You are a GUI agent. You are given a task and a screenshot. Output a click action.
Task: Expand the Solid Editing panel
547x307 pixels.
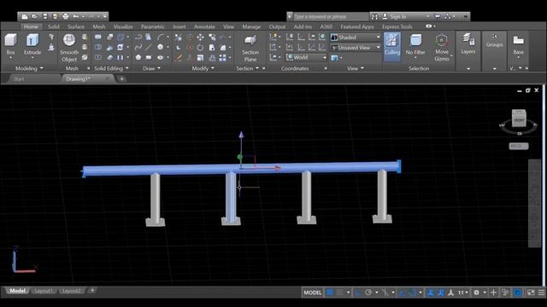click(x=111, y=68)
